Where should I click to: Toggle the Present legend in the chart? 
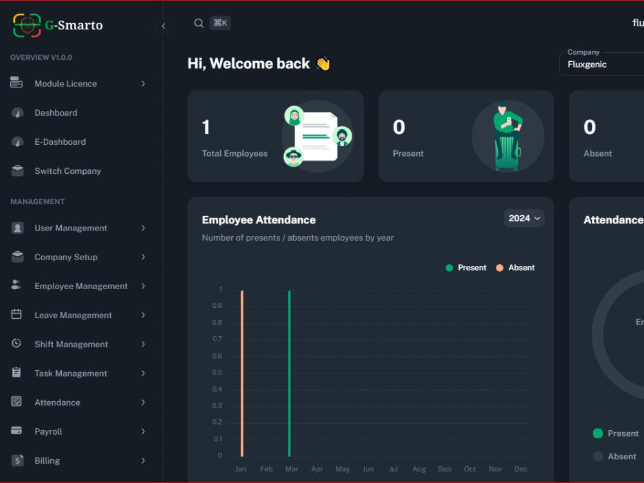tap(465, 267)
